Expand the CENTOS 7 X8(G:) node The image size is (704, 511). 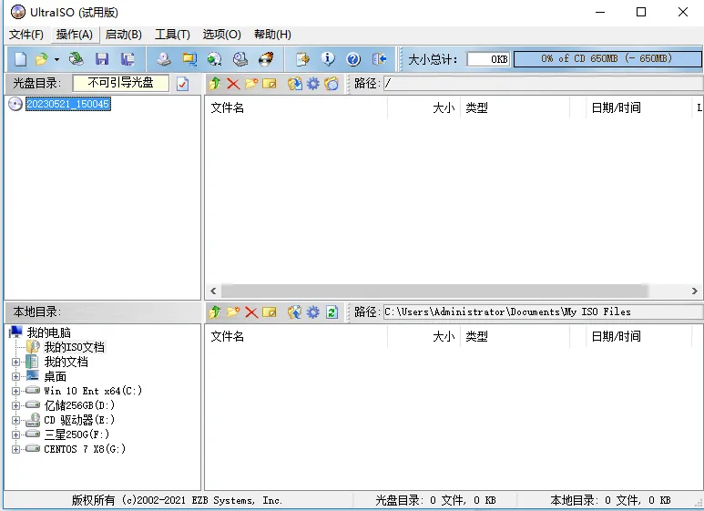click(15, 449)
